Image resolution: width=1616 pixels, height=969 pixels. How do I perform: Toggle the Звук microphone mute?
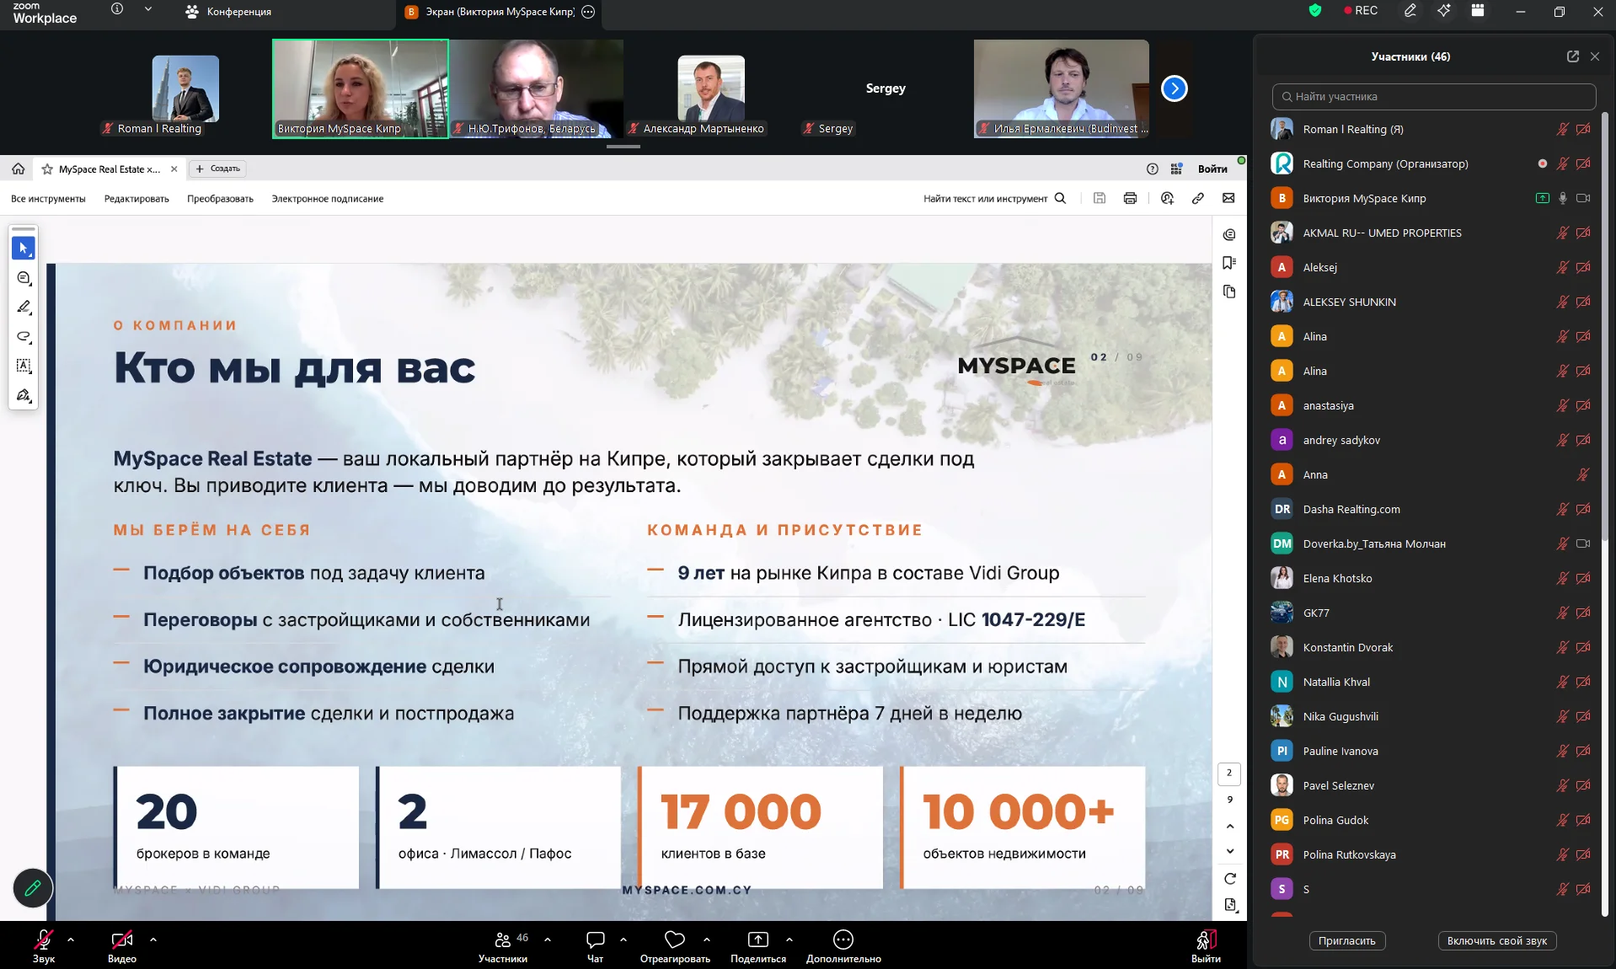[x=43, y=940]
